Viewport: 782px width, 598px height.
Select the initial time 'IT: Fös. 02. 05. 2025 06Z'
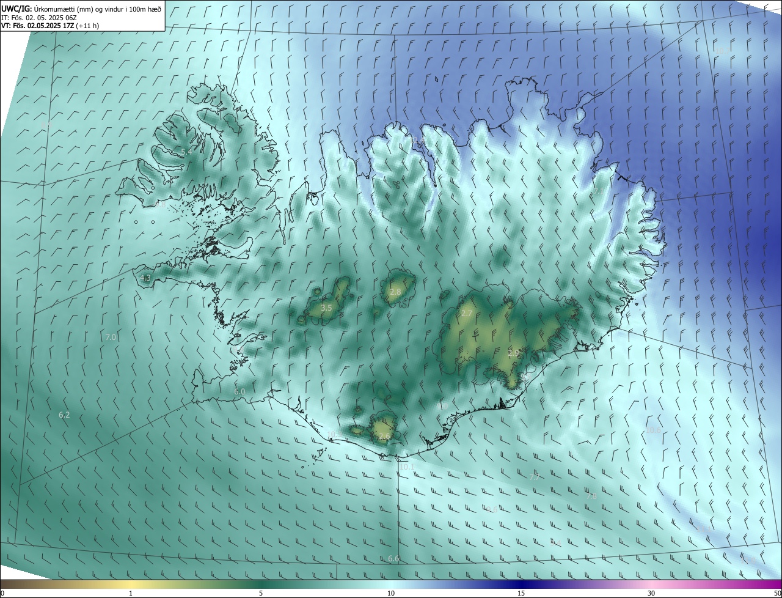click(40, 18)
